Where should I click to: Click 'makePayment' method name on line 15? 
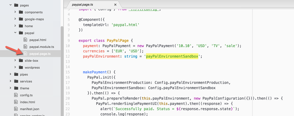[x=95, y=72]
